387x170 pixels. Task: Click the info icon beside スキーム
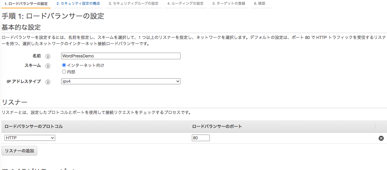[x=48, y=66]
